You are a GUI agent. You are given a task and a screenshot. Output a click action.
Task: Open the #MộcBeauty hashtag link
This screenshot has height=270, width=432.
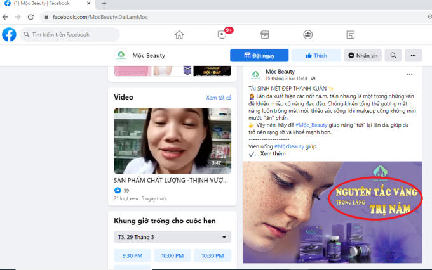[289, 146]
